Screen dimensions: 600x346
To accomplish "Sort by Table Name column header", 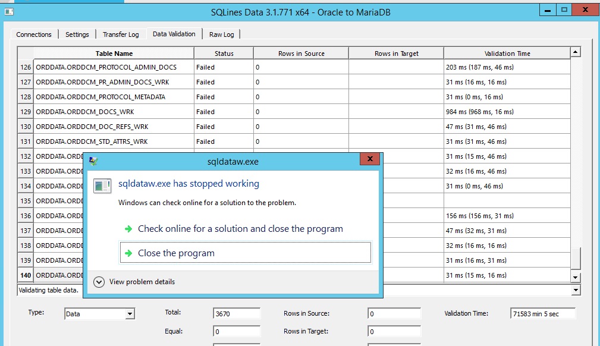I will 114,54.
